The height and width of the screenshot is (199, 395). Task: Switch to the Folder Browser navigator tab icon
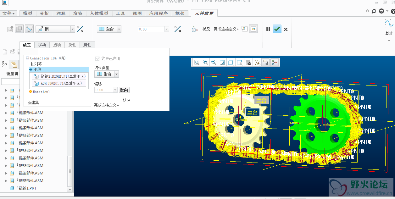(x=14, y=64)
